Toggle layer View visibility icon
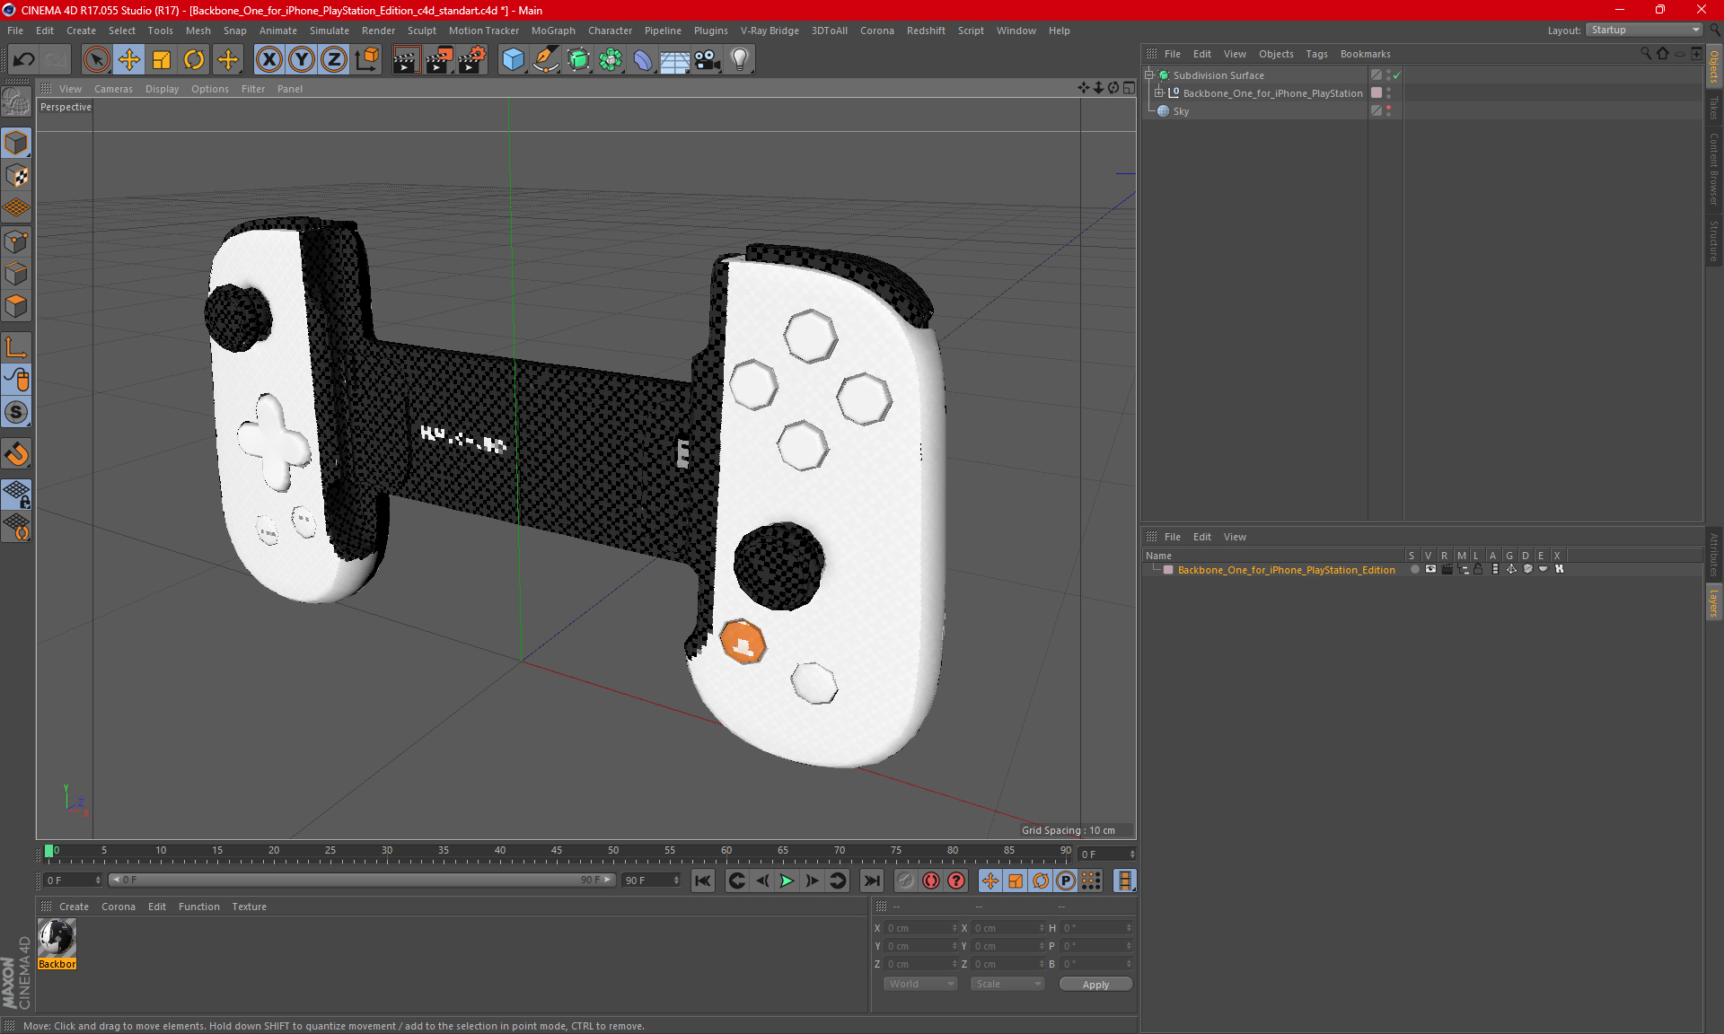The width and height of the screenshot is (1724, 1034). (1430, 569)
